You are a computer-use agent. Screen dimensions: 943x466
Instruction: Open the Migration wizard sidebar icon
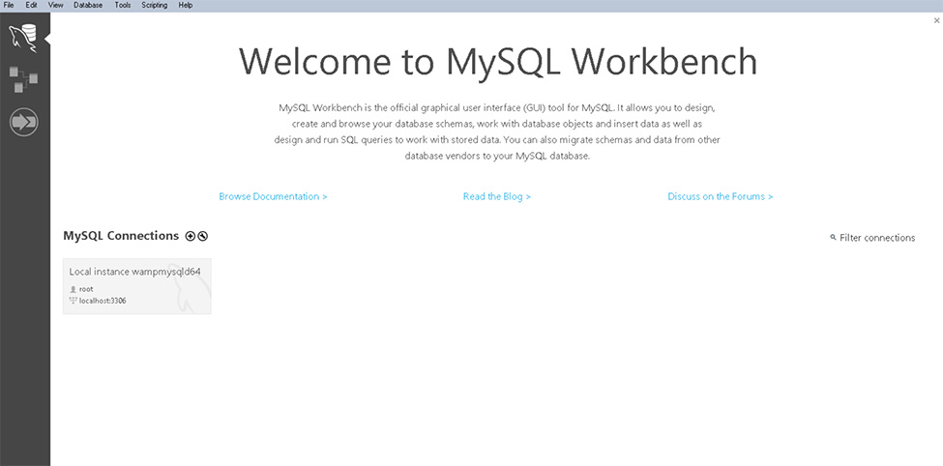[x=23, y=122]
